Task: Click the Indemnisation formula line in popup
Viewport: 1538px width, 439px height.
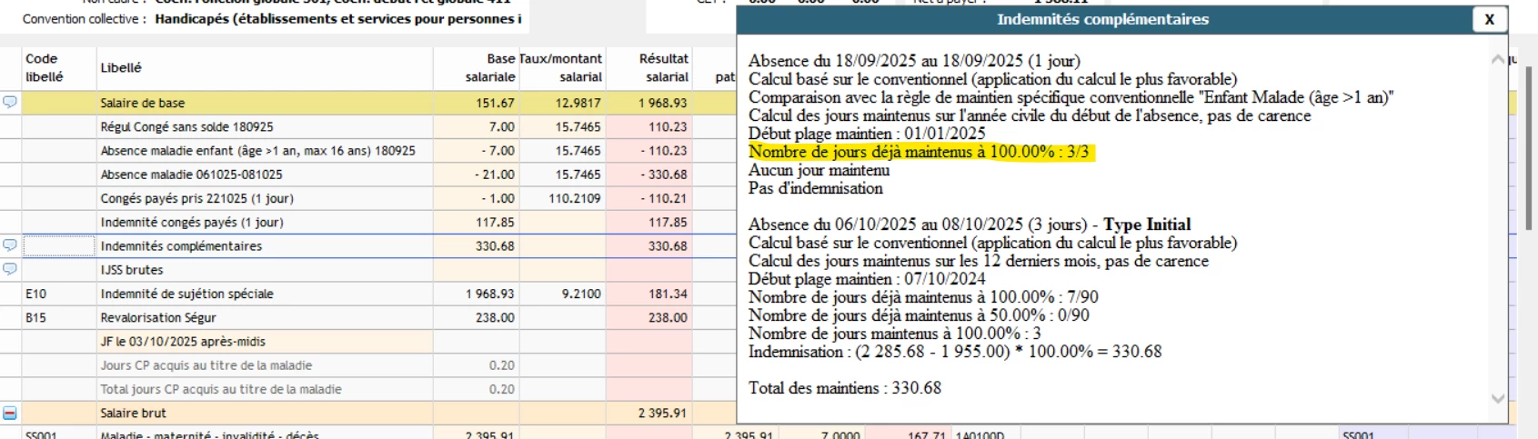Action: pyautogui.click(x=955, y=352)
